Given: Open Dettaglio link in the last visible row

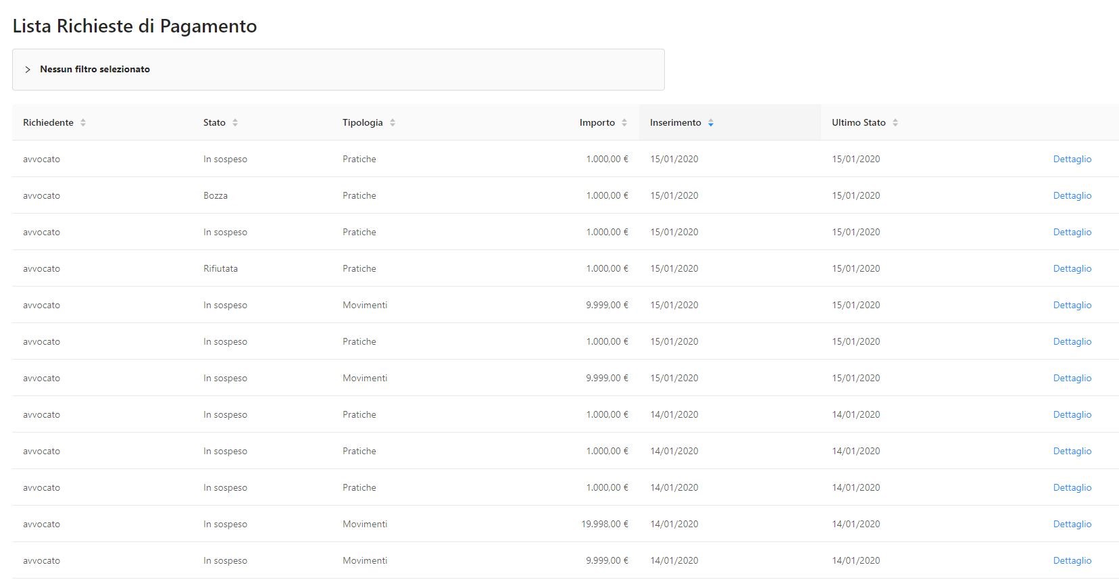Looking at the screenshot, I should [x=1072, y=560].
